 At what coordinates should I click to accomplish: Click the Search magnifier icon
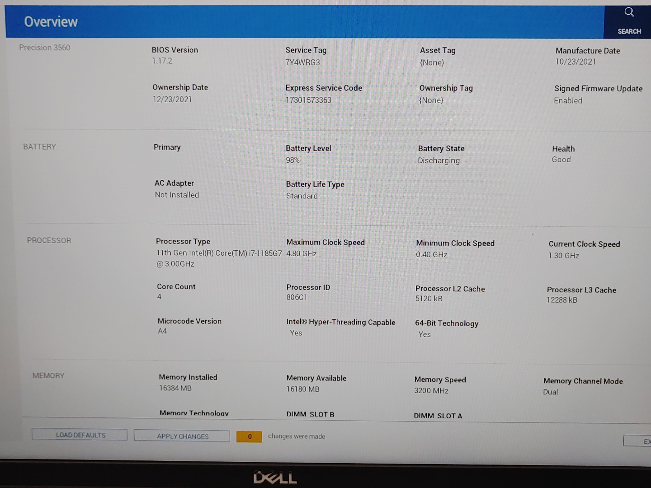coord(629,13)
